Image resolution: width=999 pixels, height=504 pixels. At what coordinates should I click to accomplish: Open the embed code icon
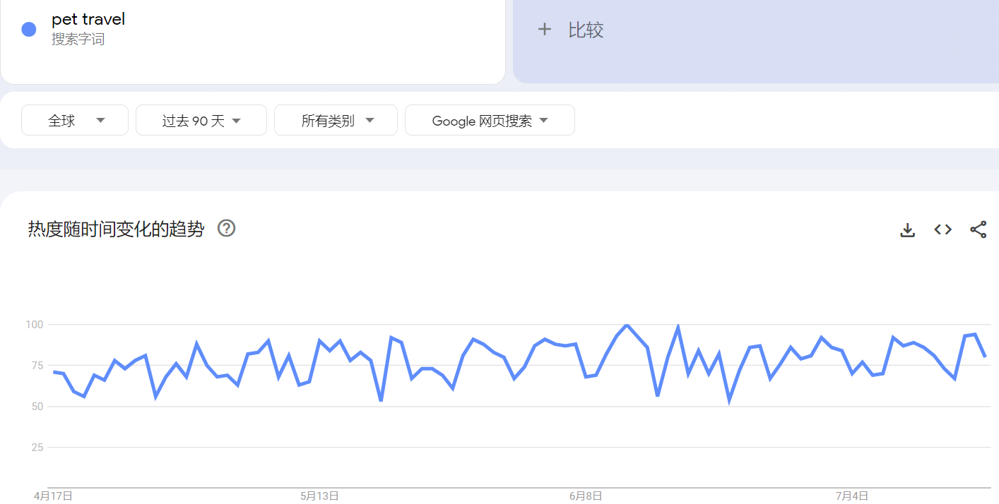943,229
